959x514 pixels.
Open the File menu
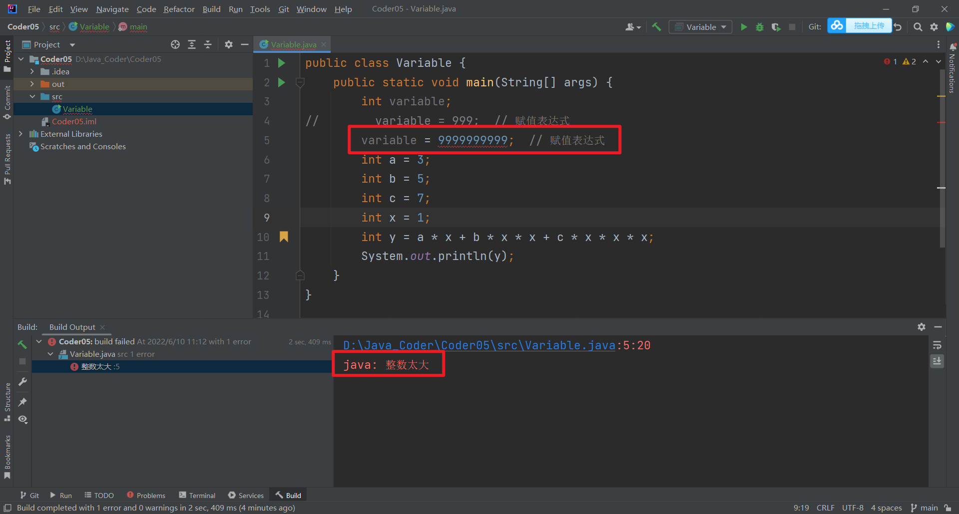point(34,9)
